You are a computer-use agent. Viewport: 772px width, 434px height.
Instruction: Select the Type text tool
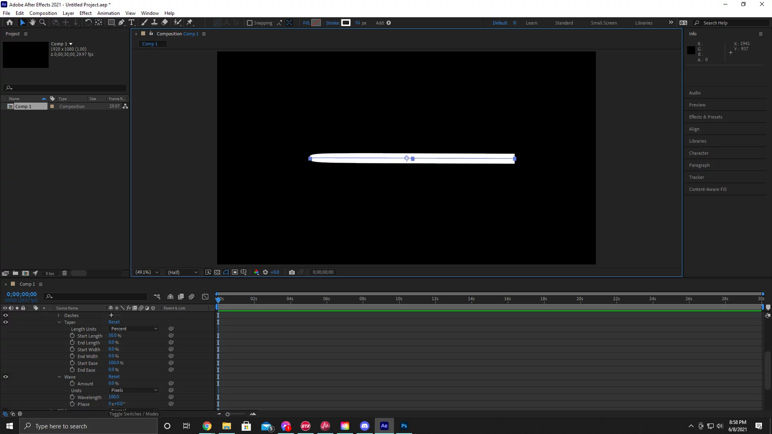pyautogui.click(x=131, y=23)
